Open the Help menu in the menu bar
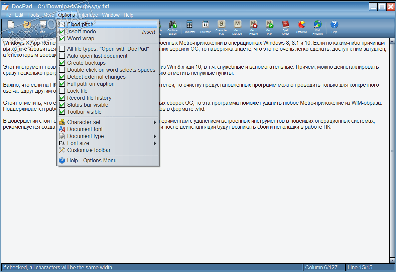The height and width of the screenshot is (272, 396). click(128, 15)
